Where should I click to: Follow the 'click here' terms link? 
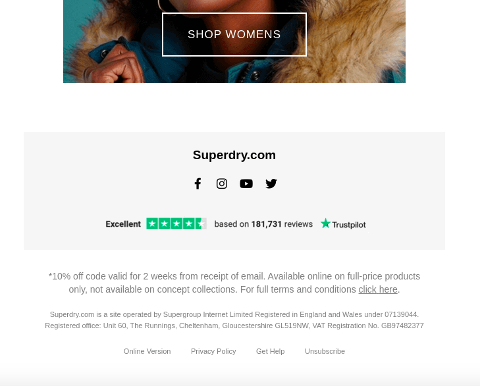378,289
